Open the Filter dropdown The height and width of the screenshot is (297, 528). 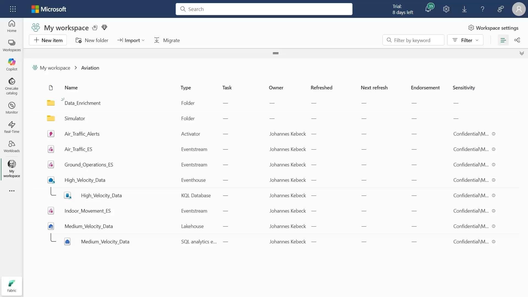[x=465, y=40]
